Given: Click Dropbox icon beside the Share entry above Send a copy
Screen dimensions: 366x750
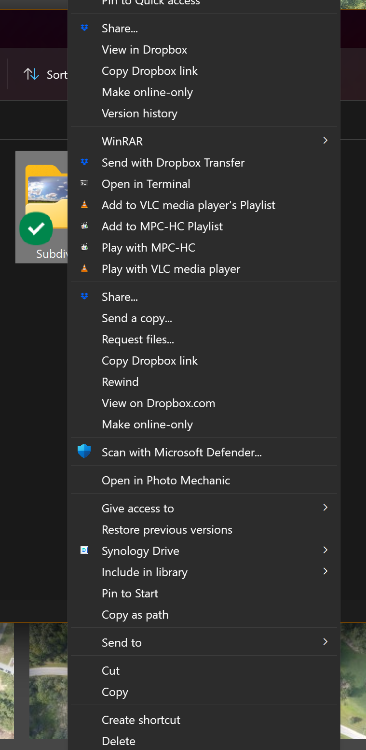Looking at the screenshot, I should (x=84, y=297).
